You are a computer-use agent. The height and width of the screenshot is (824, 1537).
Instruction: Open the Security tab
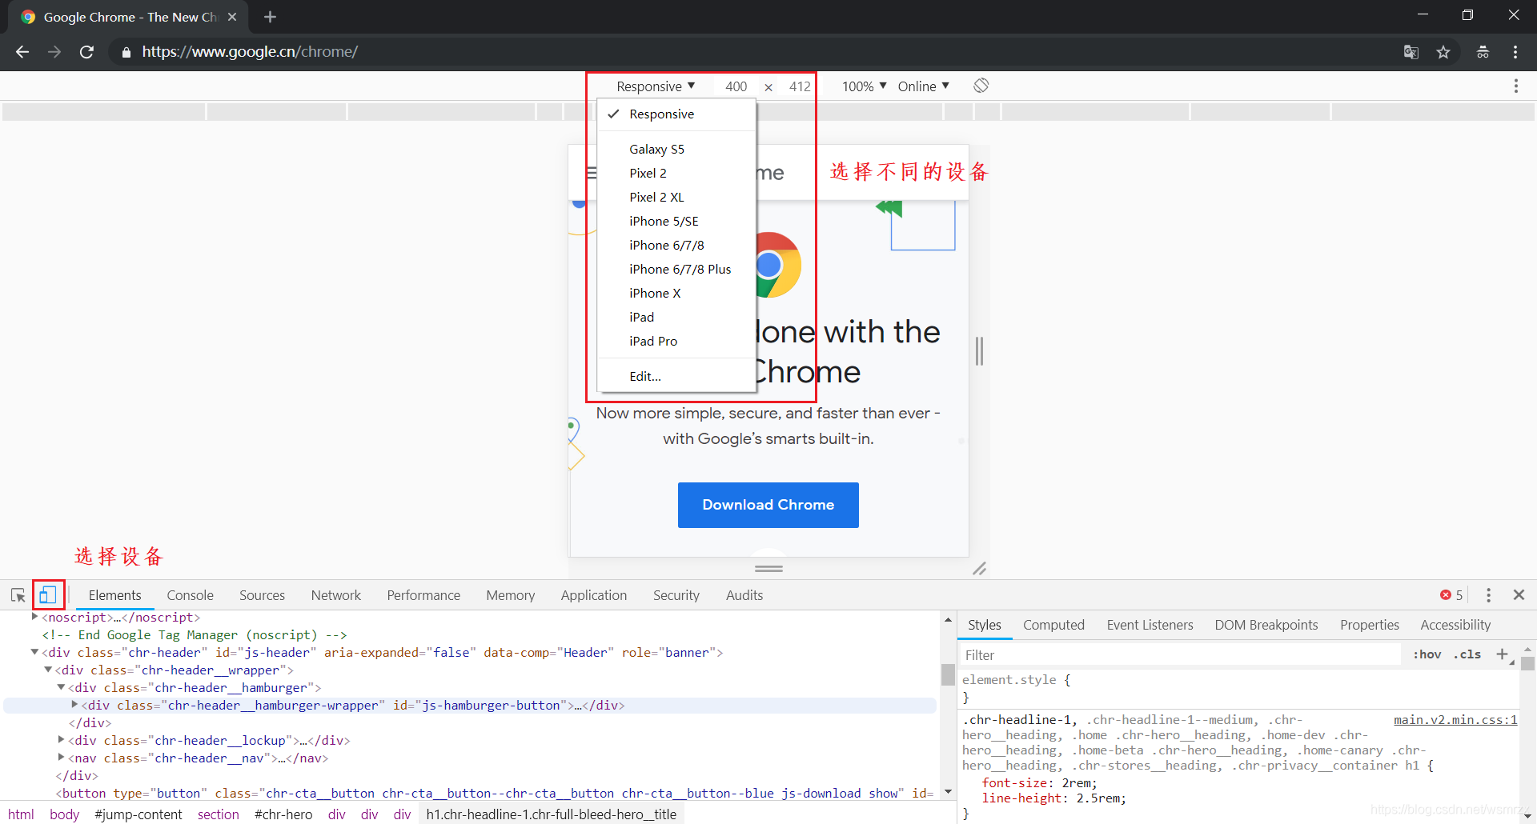676,595
